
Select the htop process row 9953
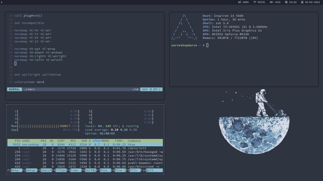(85, 144)
